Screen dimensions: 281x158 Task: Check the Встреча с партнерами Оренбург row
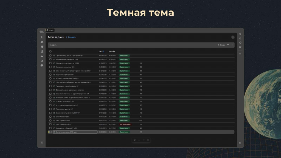[x=50, y=78]
